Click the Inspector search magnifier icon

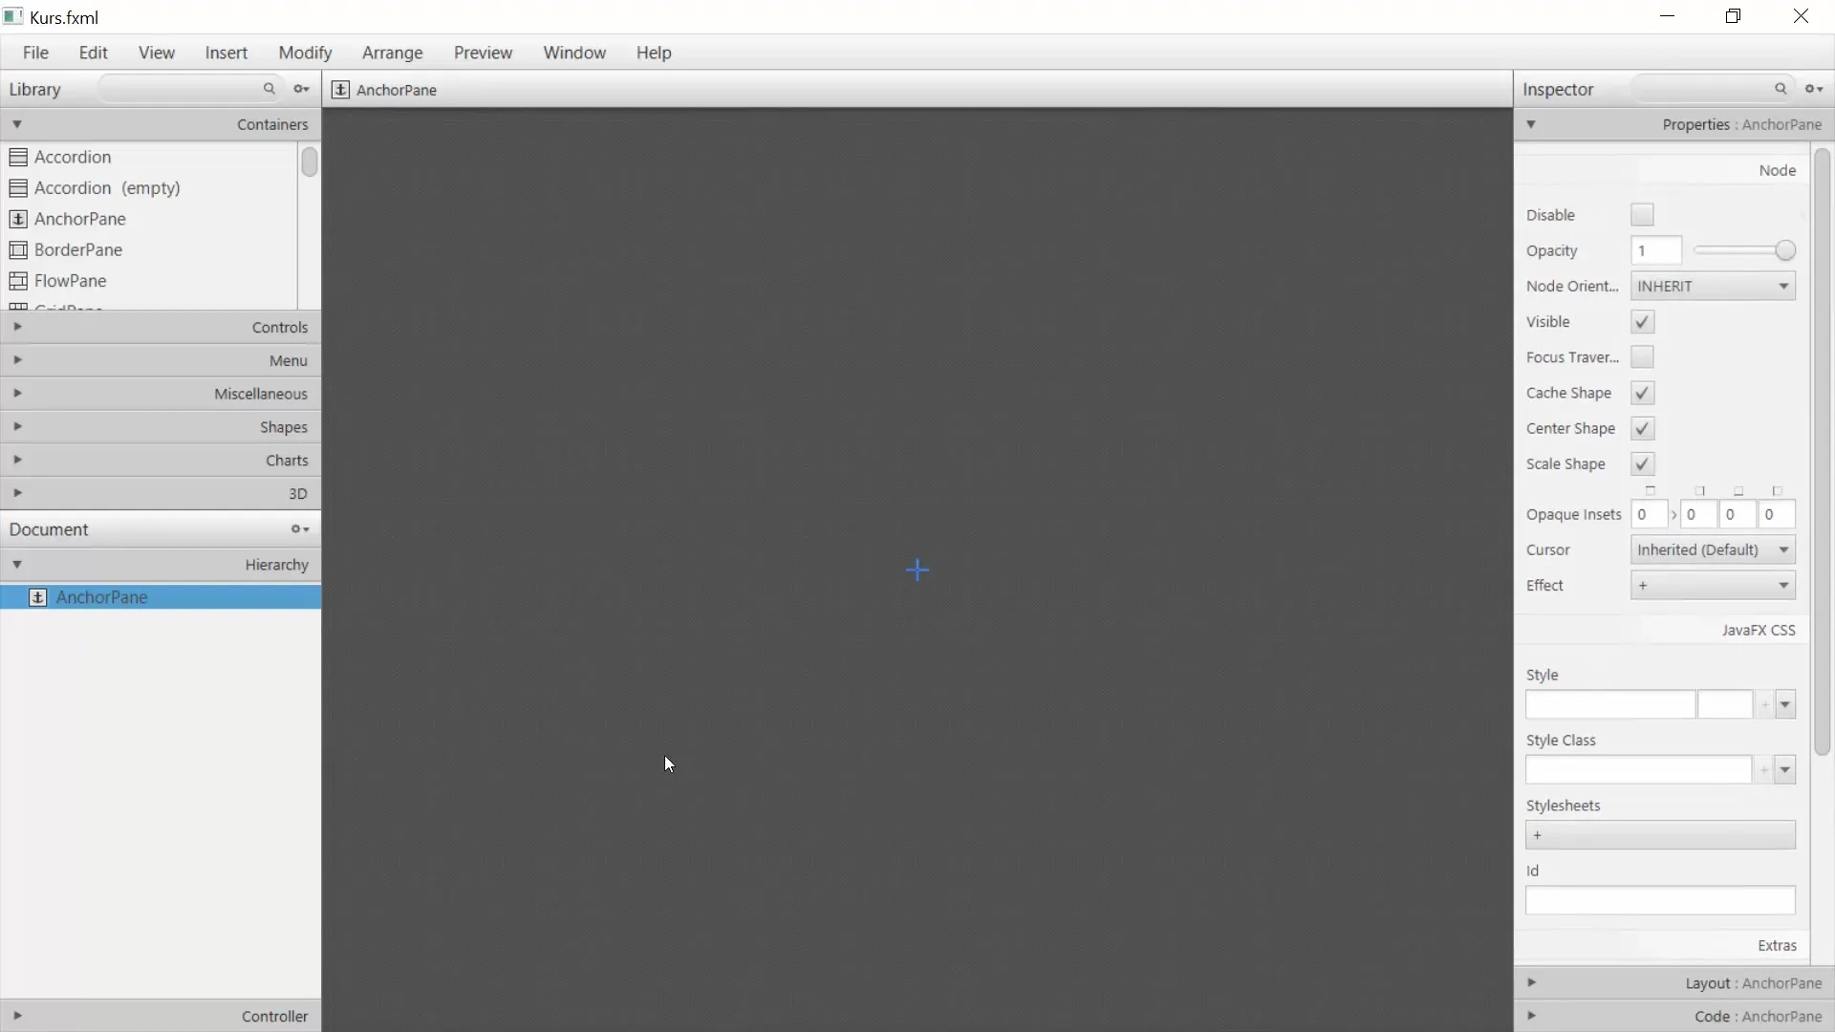click(1781, 89)
